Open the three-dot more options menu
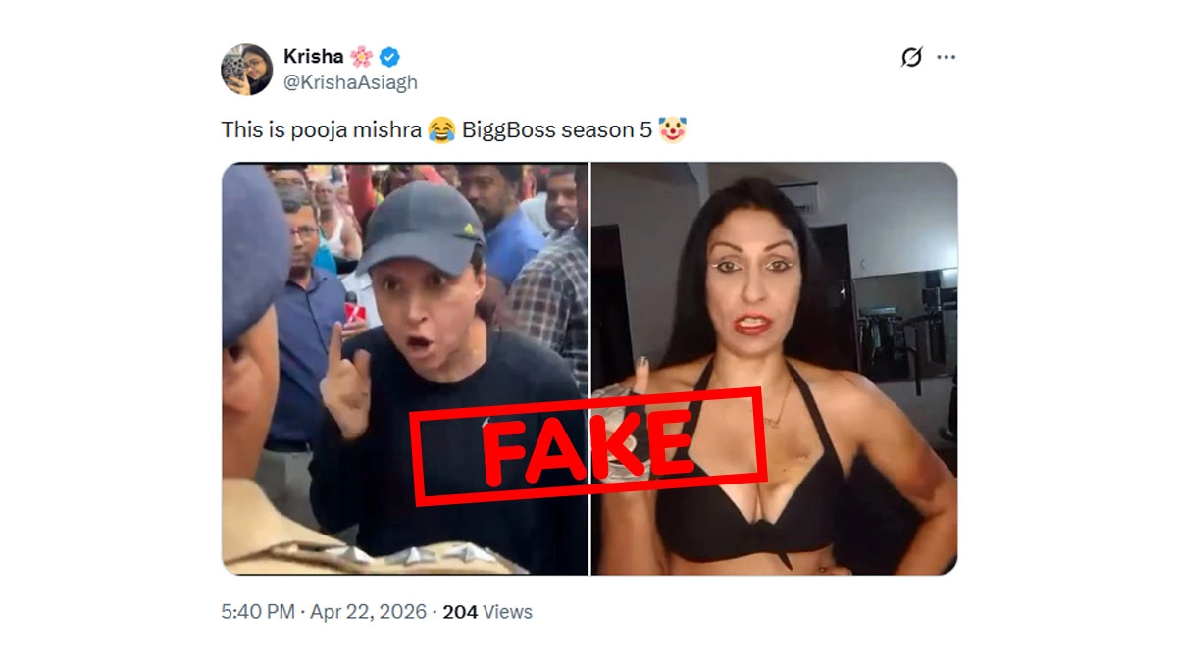Screen dimensions: 1177x662 click(x=946, y=57)
